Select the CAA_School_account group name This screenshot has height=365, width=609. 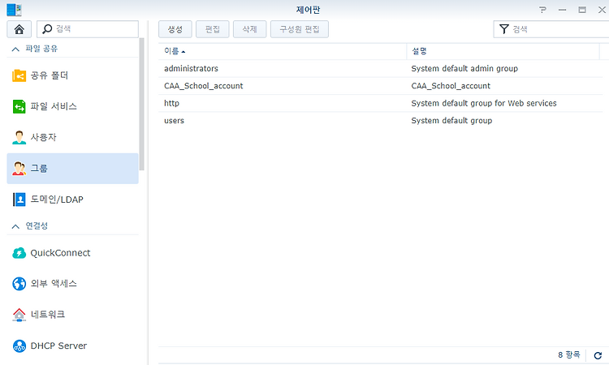coord(204,86)
